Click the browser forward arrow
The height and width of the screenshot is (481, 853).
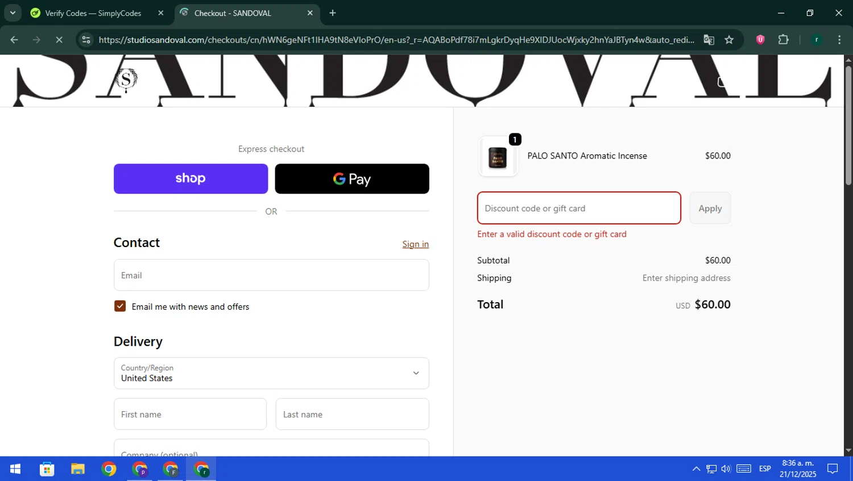36,40
